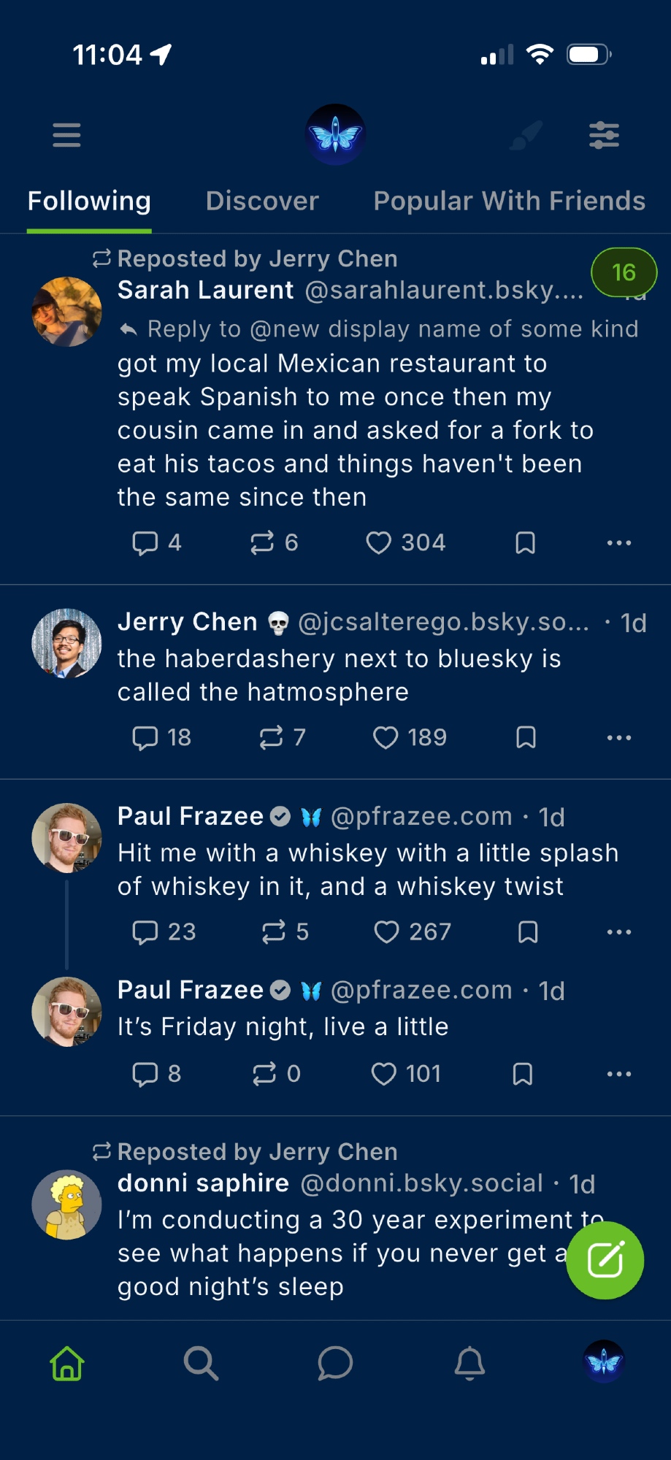Open notifications bell in bottom bar
The image size is (671, 1460).
click(x=469, y=1363)
